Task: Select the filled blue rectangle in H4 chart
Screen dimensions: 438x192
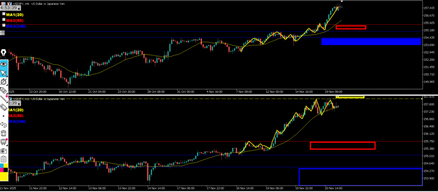Action: click(371, 42)
